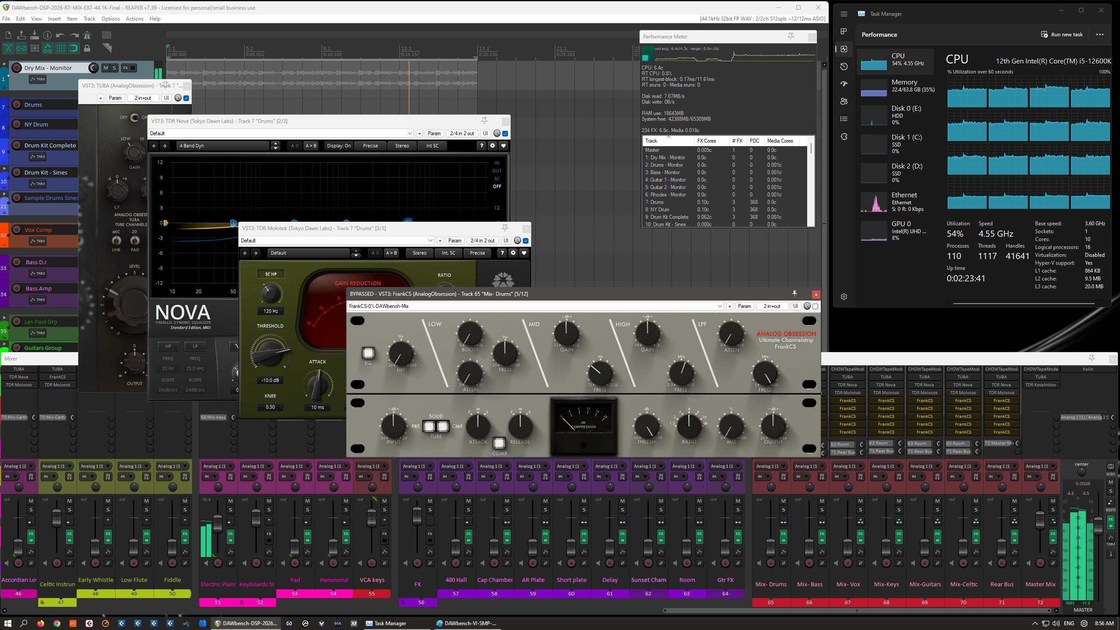Click the project settings info icon
The width and height of the screenshot is (1120, 630).
(47, 35)
